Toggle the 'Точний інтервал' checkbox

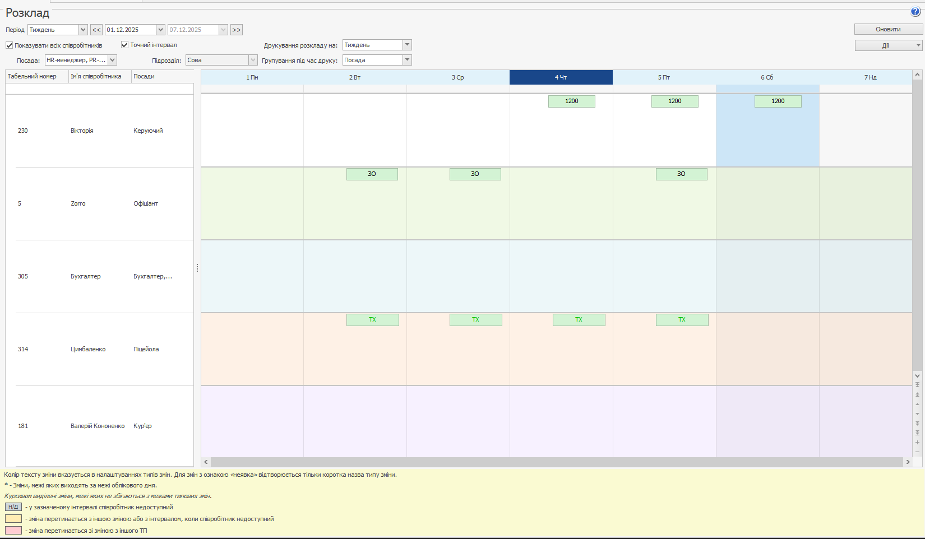point(125,45)
